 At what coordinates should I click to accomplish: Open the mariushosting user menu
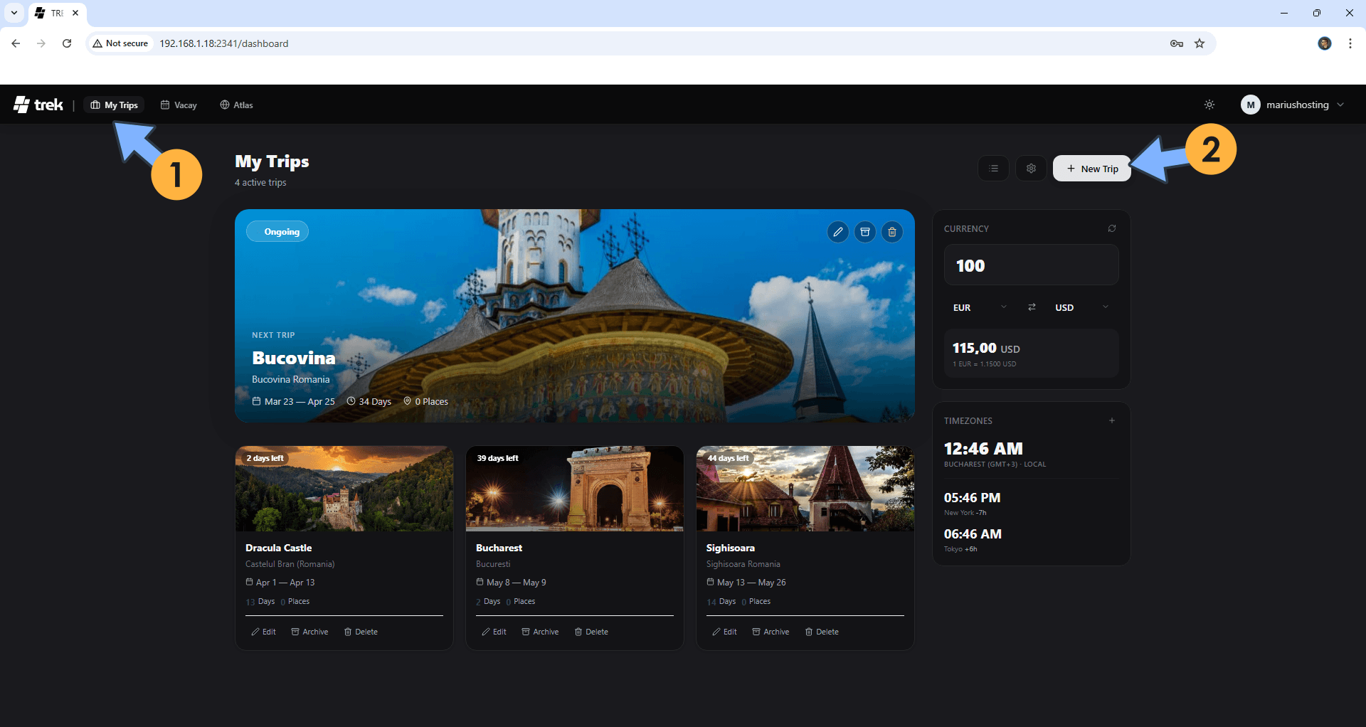tap(1293, 105)
